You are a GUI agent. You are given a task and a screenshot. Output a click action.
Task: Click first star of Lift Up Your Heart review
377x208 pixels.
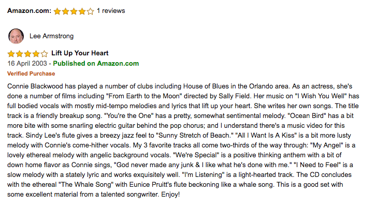pyautogui.click(x=11, y=54)
